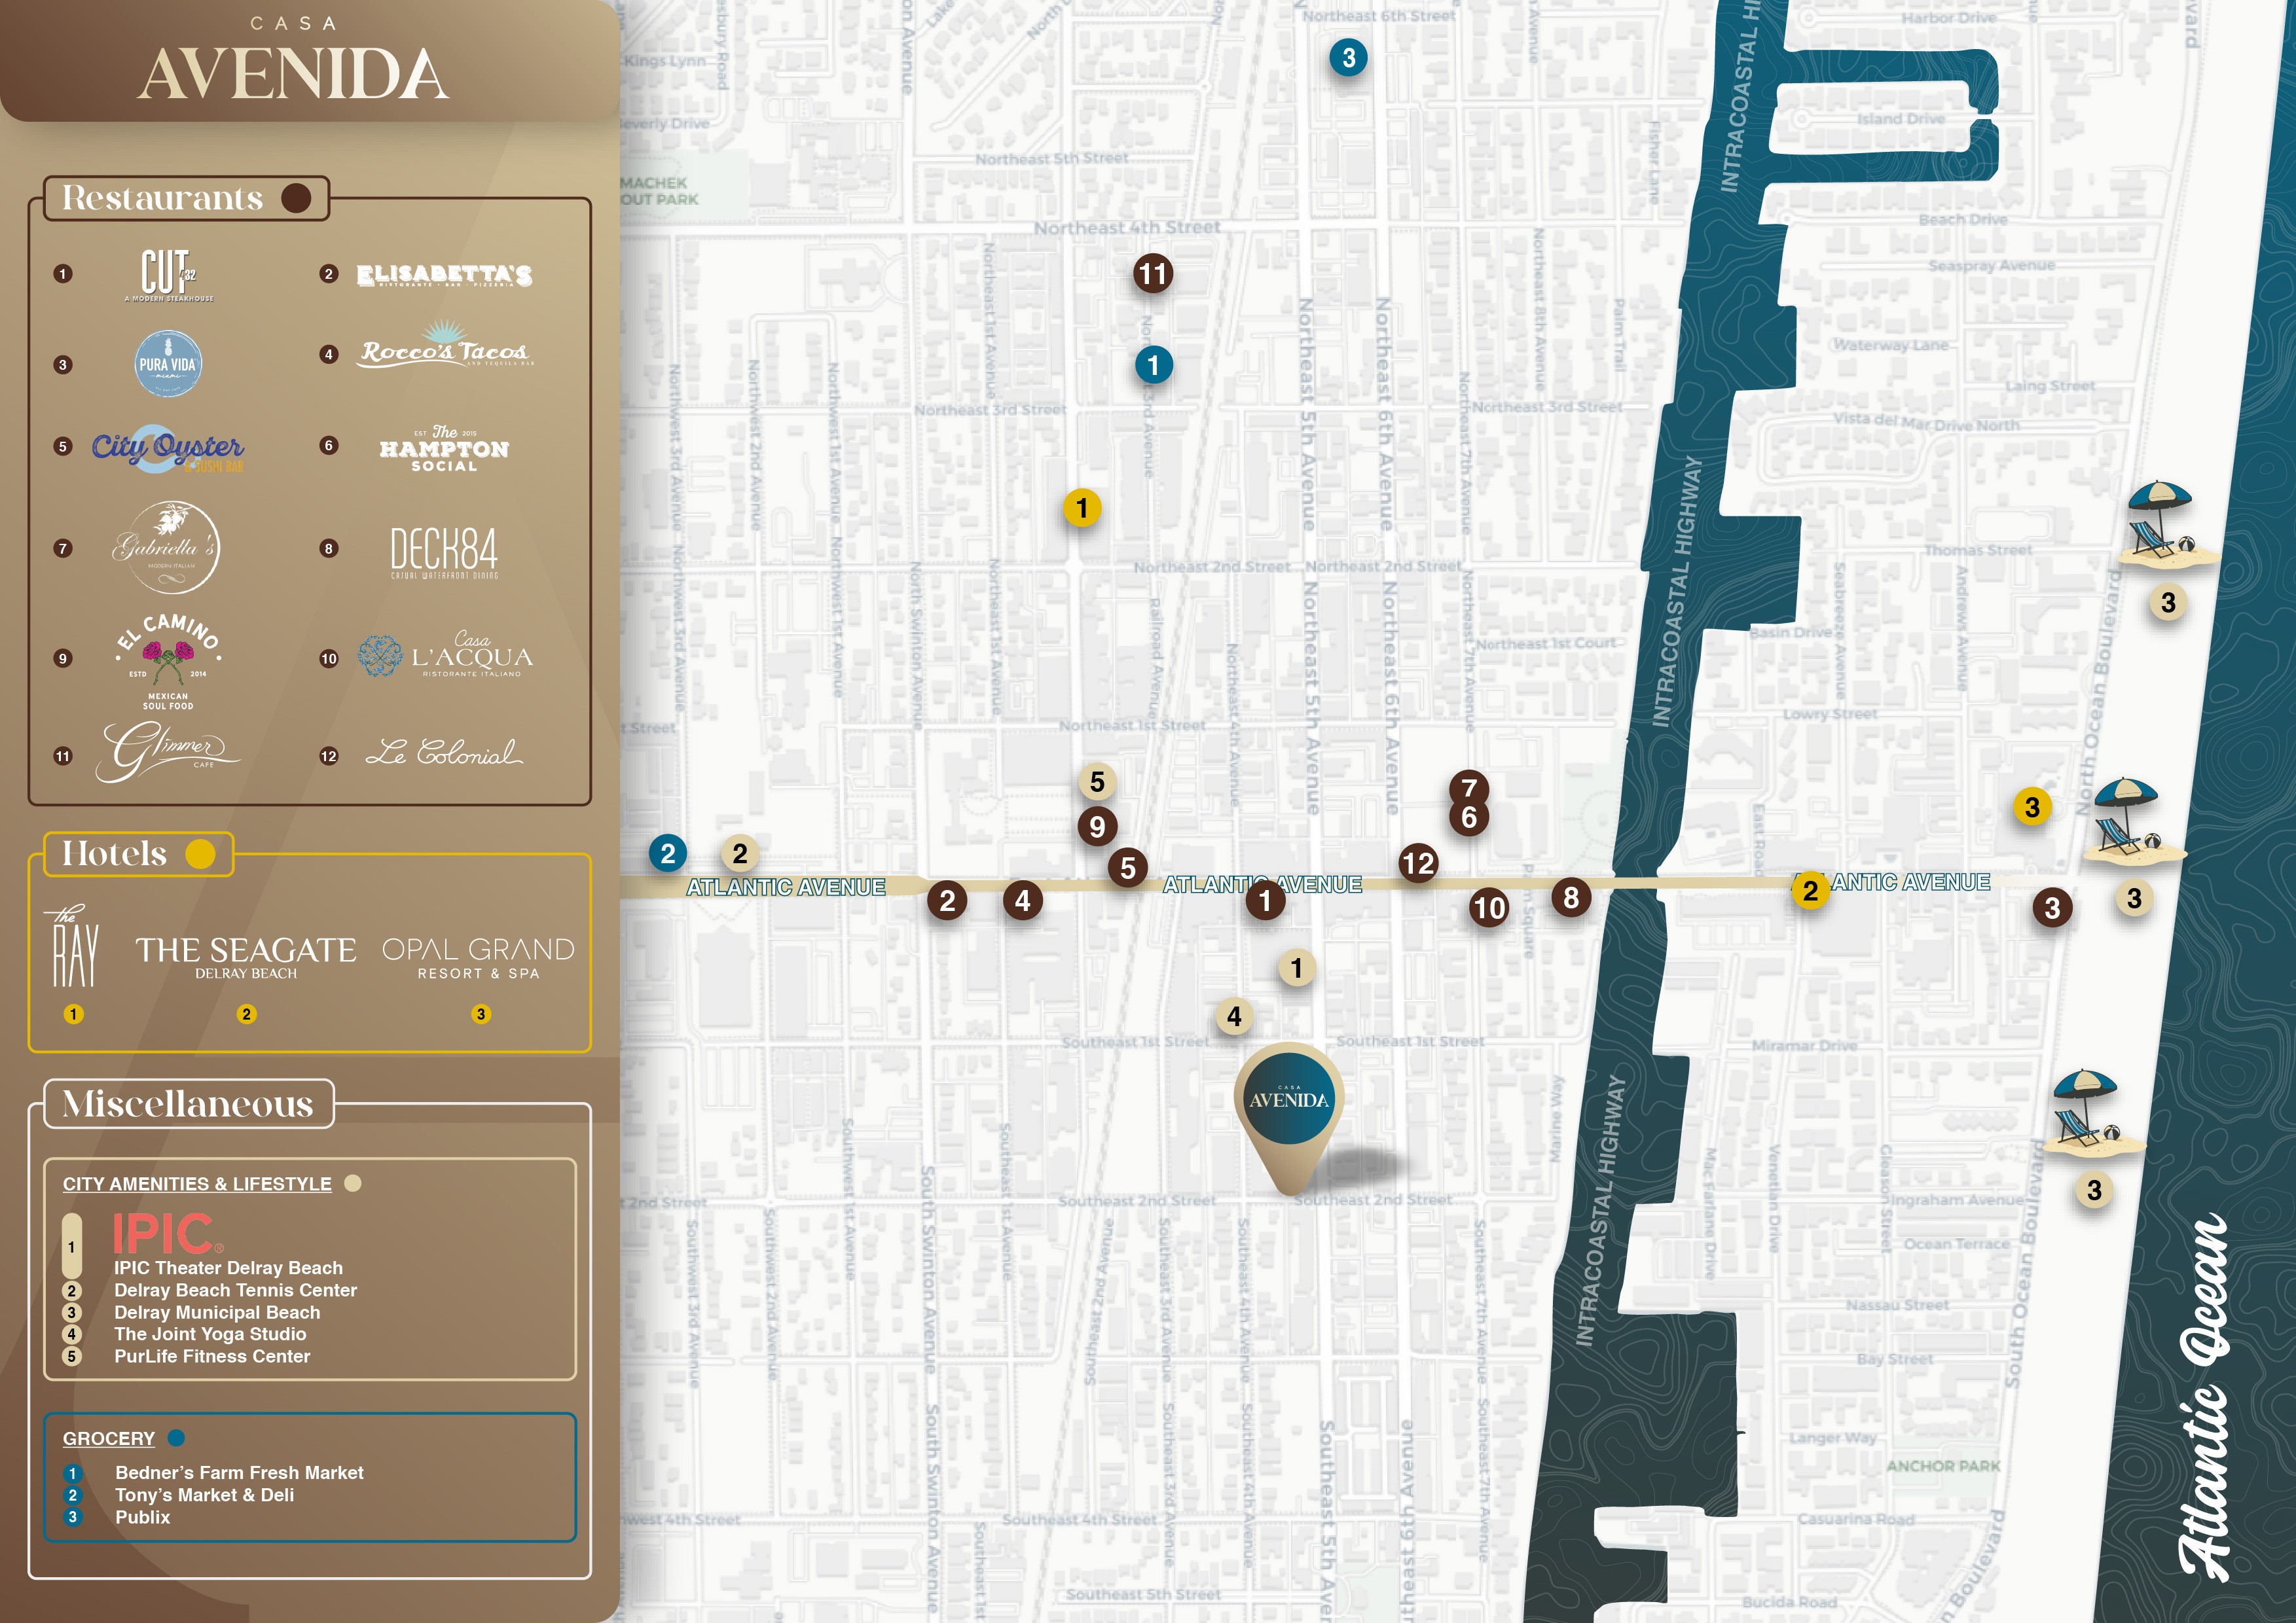Click the "Atlantic Ocean" script label

point(2204,1397)
